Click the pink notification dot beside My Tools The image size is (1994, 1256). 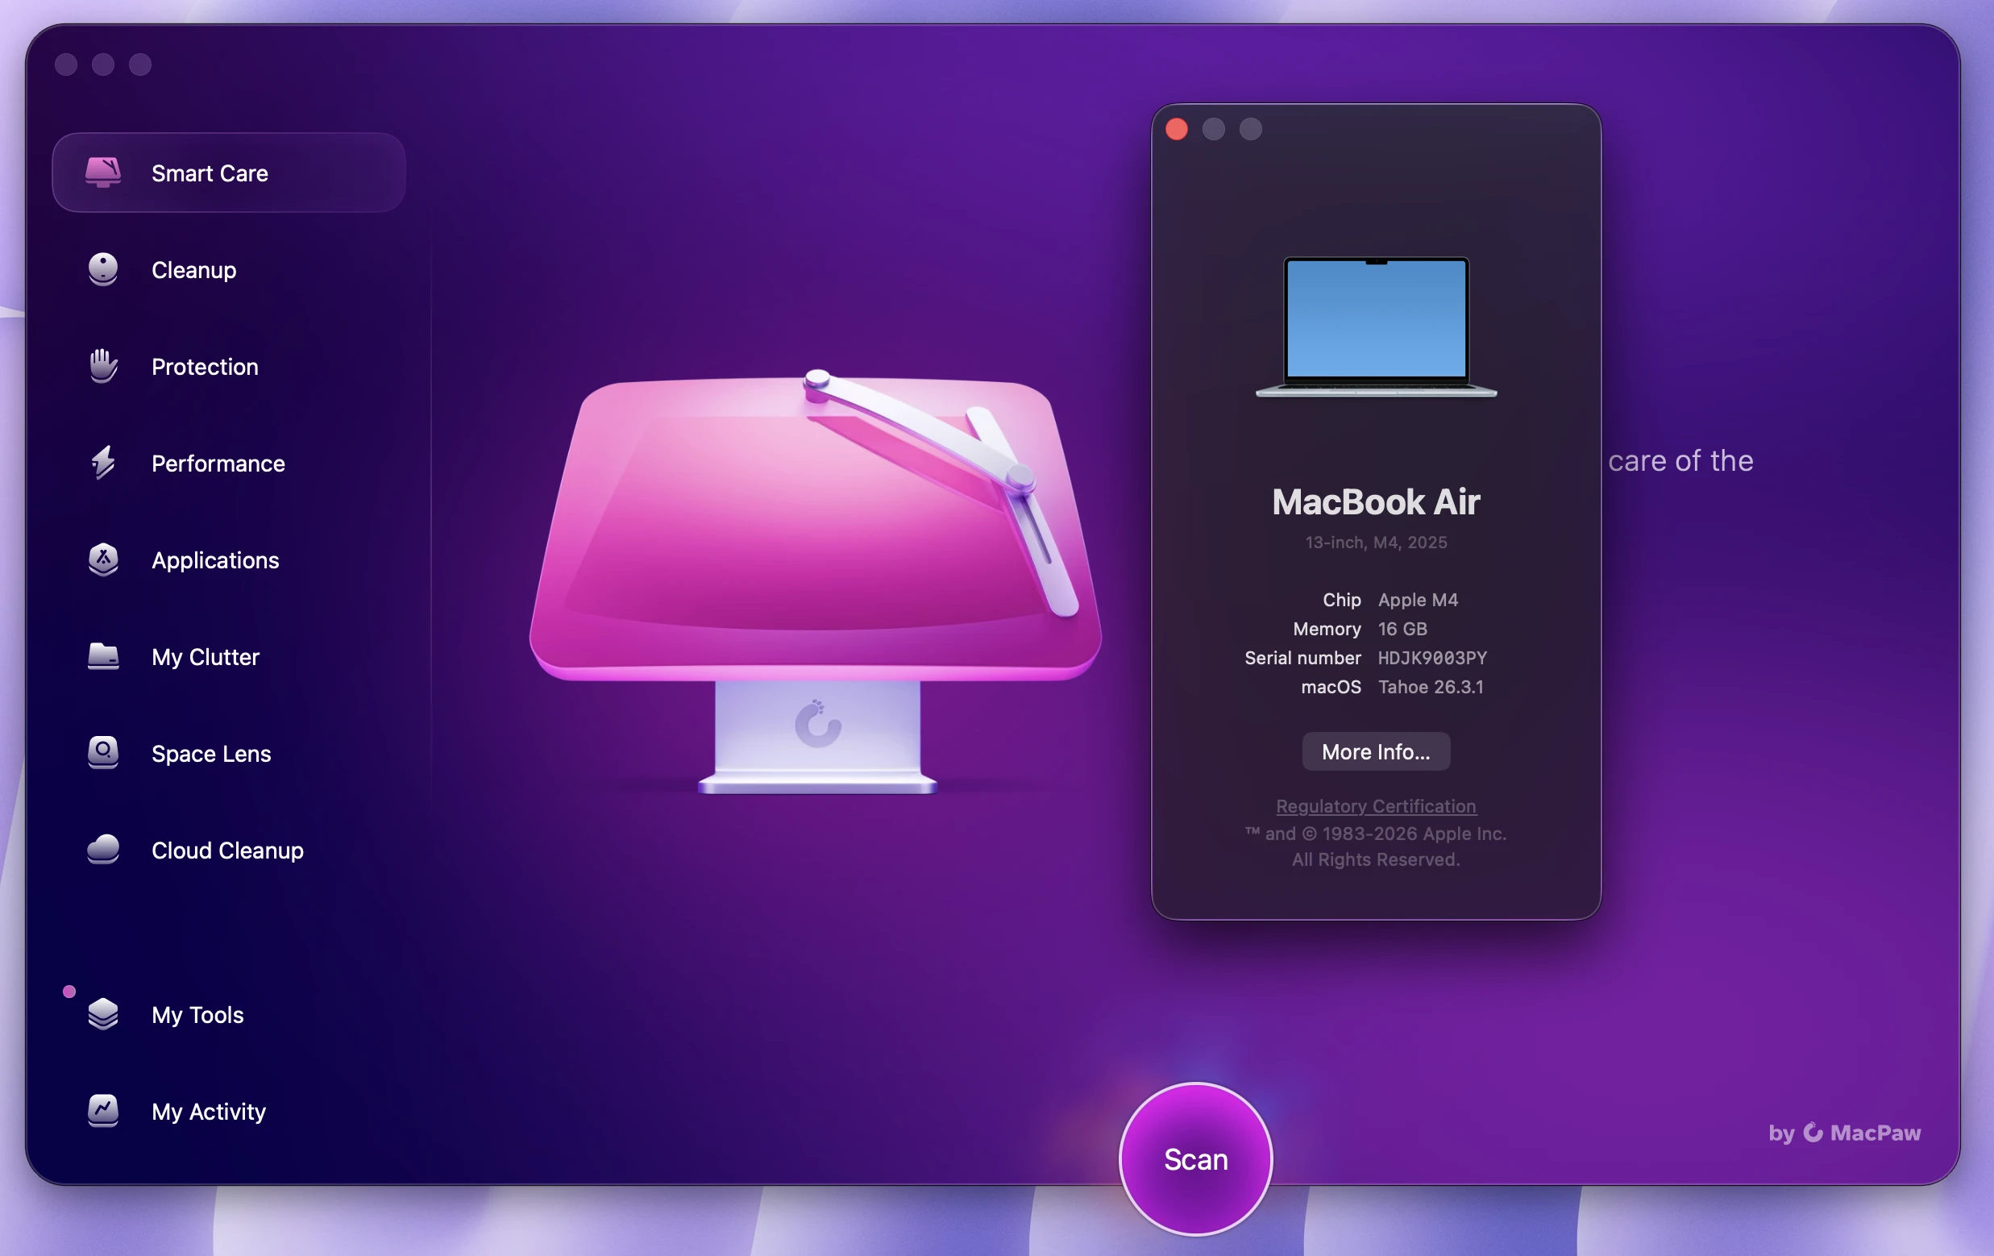(x=69, y=991)
